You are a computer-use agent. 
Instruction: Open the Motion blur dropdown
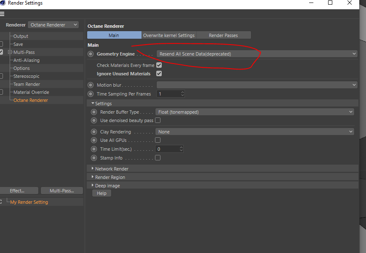pos(257,85)
